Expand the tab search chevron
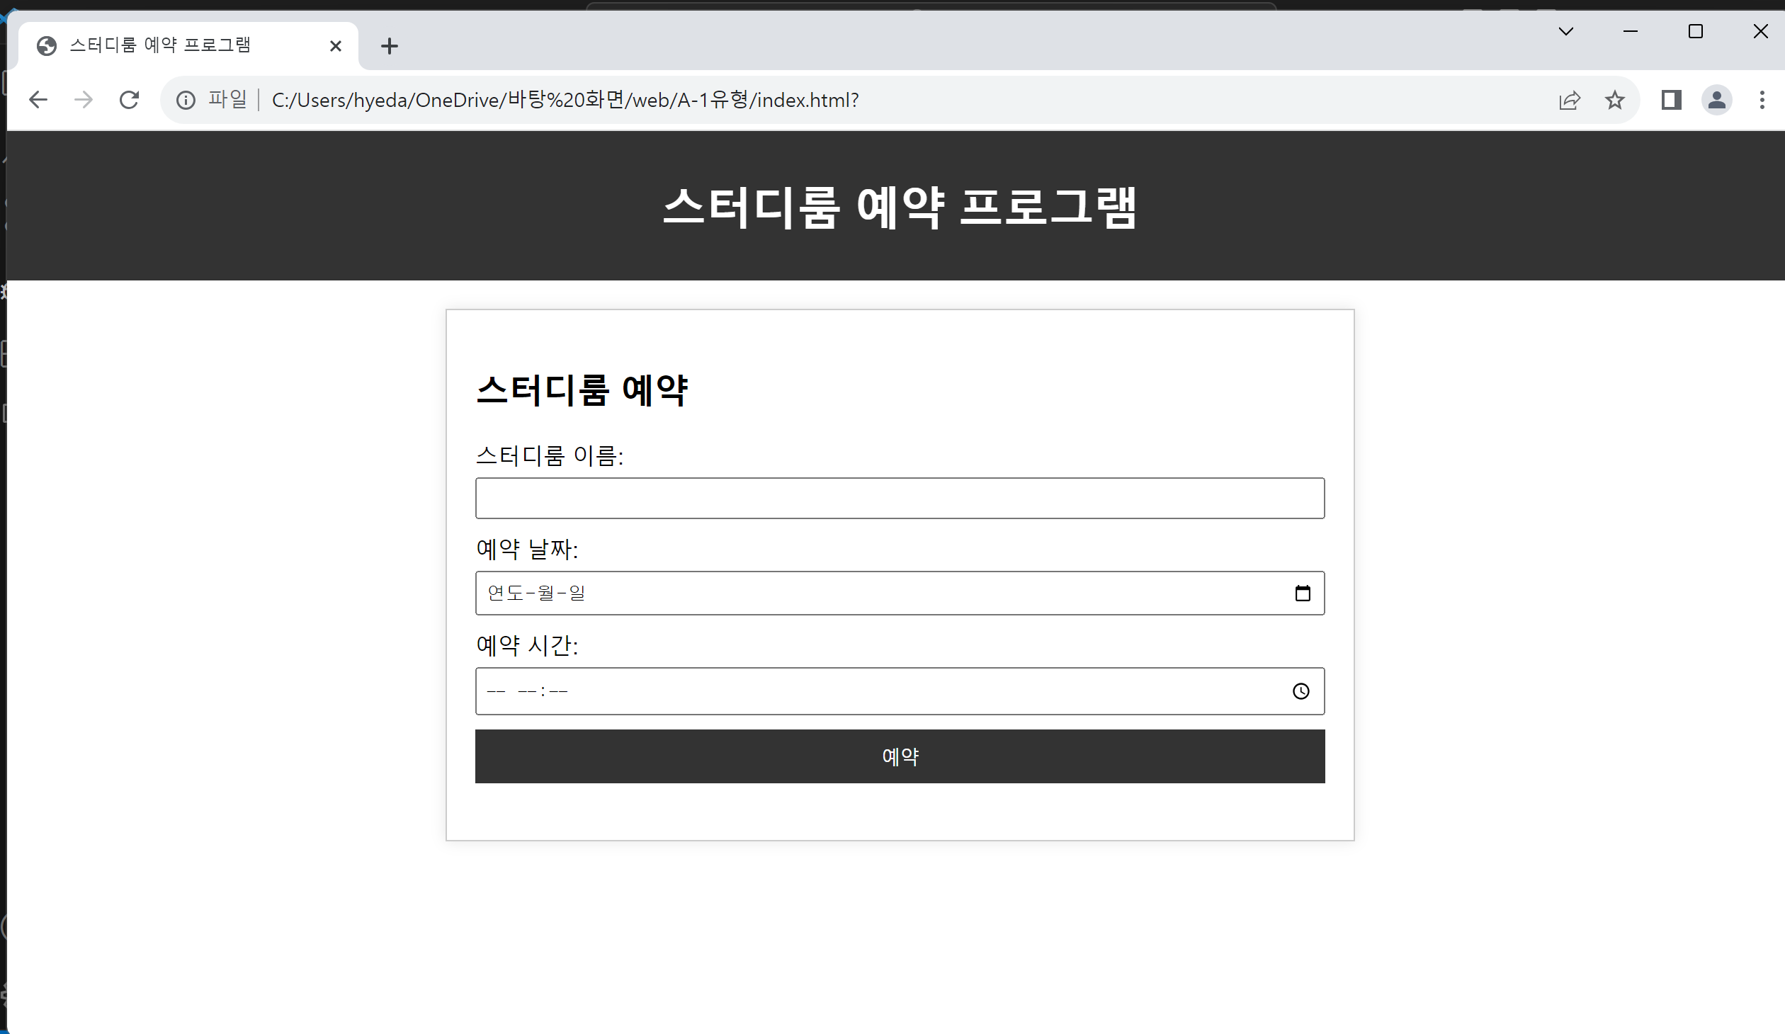The height and width of the screenshot is (1034, 1785). pos(1566,31)
